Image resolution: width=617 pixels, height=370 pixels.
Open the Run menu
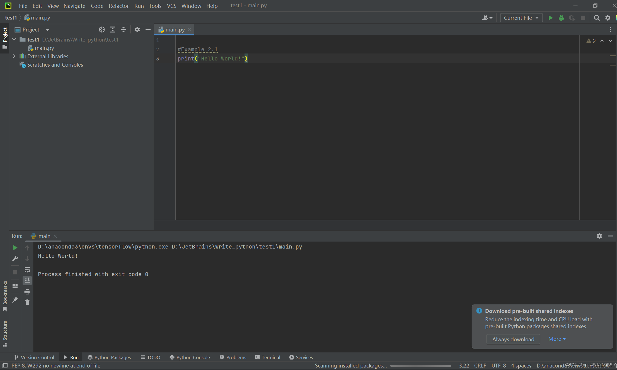(139, 6)
